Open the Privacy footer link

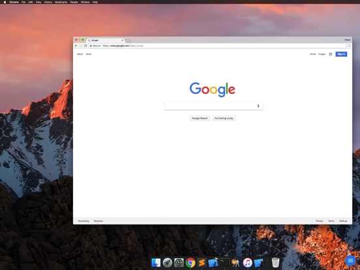click(319, 221)
